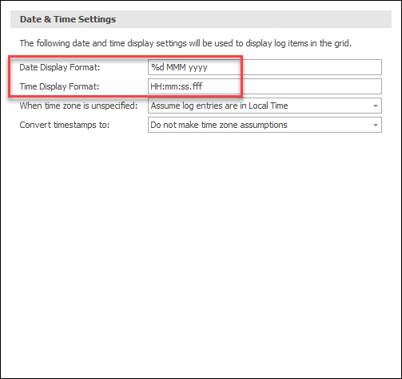
Task: Click the 'Date Display Format:' label
Action: (x=60, y=67)
